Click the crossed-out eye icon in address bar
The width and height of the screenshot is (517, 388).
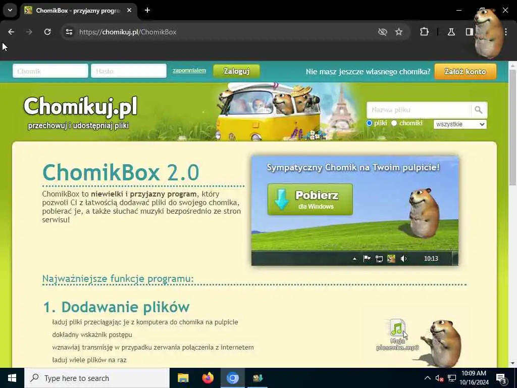click(x=383, y=32)
